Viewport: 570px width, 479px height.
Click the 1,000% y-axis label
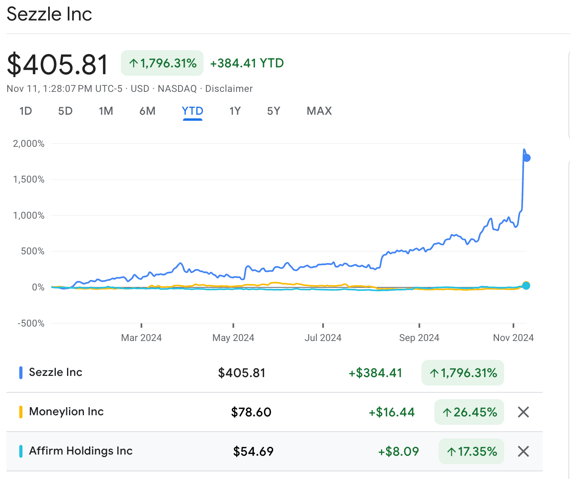click(x=28, y=215)
